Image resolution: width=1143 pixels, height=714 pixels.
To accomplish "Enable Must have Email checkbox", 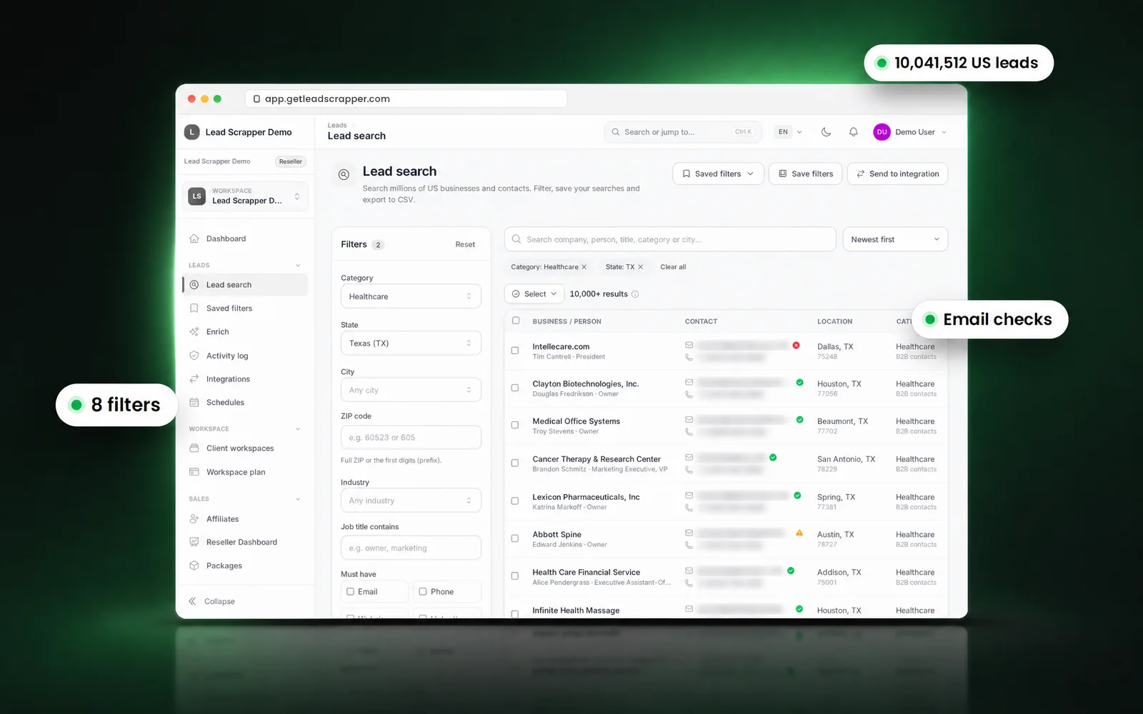I will click(351, 591).
